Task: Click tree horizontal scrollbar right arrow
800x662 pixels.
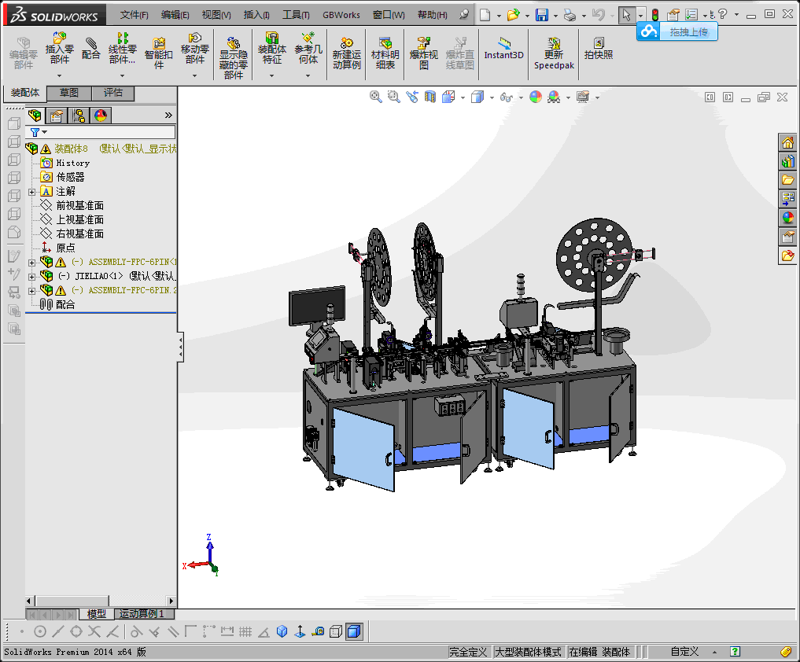Action: pyautogui.click(x=171, y=601)
